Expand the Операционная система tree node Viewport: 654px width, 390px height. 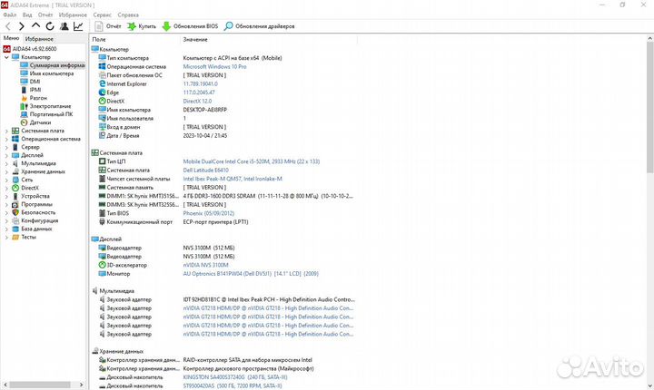pyautogui.click(x=6, y=139)
